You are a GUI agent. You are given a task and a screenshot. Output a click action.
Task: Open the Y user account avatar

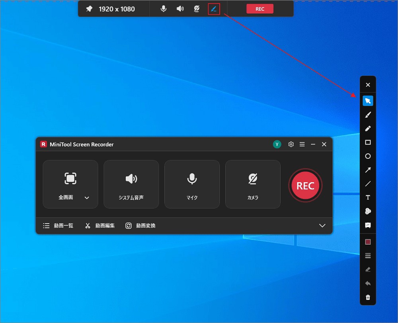click(277, 144)
